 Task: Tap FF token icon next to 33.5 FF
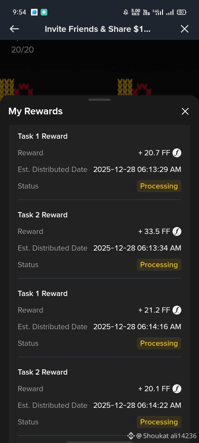[177, 231]
